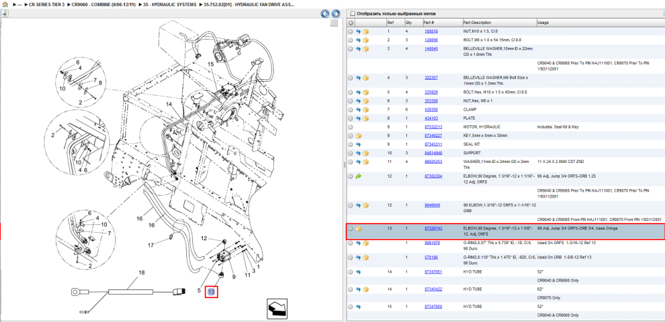Click the blue arrow icon for part 86625253
The width and height of the screenshot is (665, 322).
[358, 162]
